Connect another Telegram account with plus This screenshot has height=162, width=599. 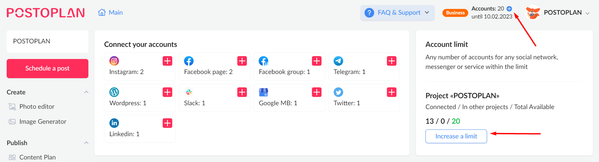click(392, 61)
